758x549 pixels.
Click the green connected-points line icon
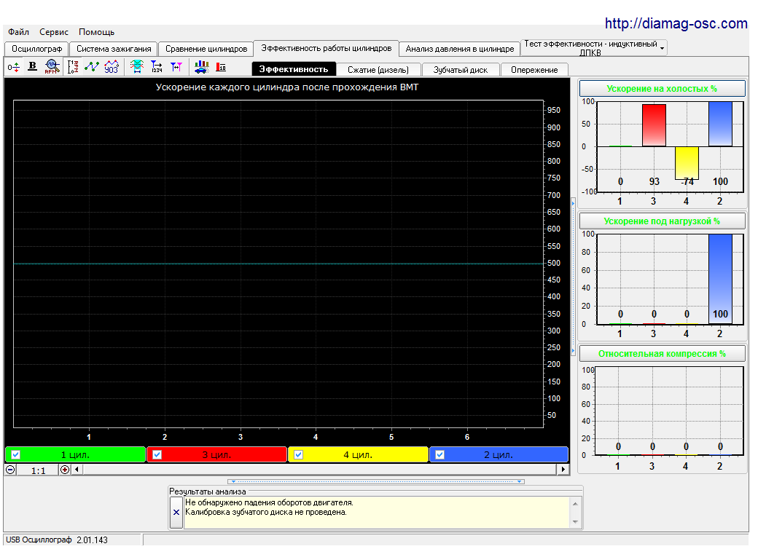[92, 66]
